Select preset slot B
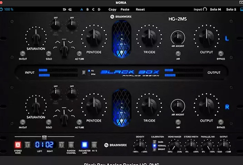Viewport: 243px width, 165px height. tap(88, 10)
